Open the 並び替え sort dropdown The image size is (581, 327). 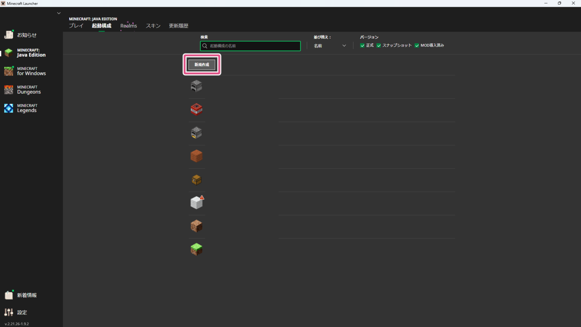click(x=329, y=46)
